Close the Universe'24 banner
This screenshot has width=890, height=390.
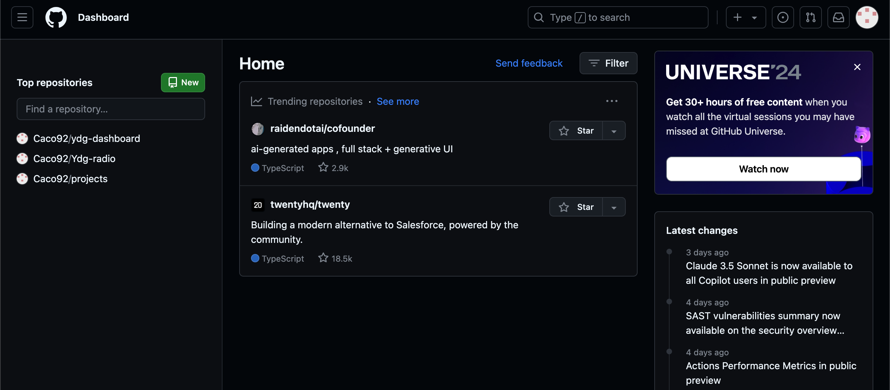(857, 67)
